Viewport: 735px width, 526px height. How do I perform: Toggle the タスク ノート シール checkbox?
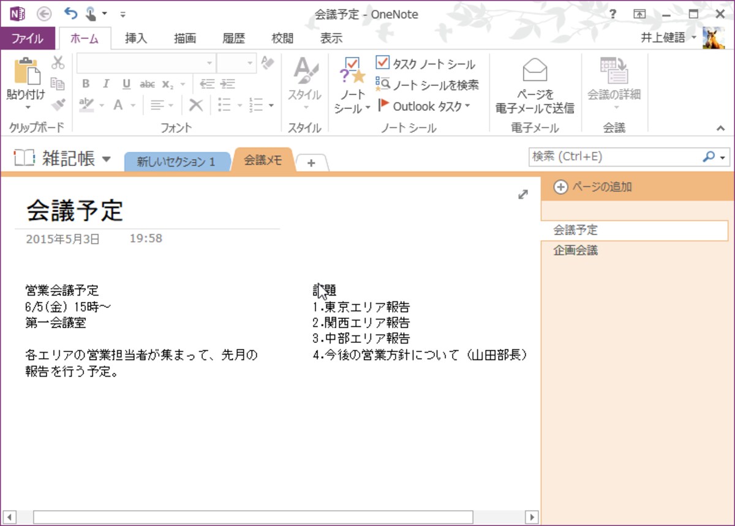(382, 63)
